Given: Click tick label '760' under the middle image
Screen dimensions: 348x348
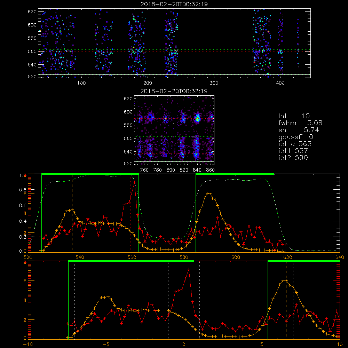Looking at the screenshot, I should pos(144,170).
